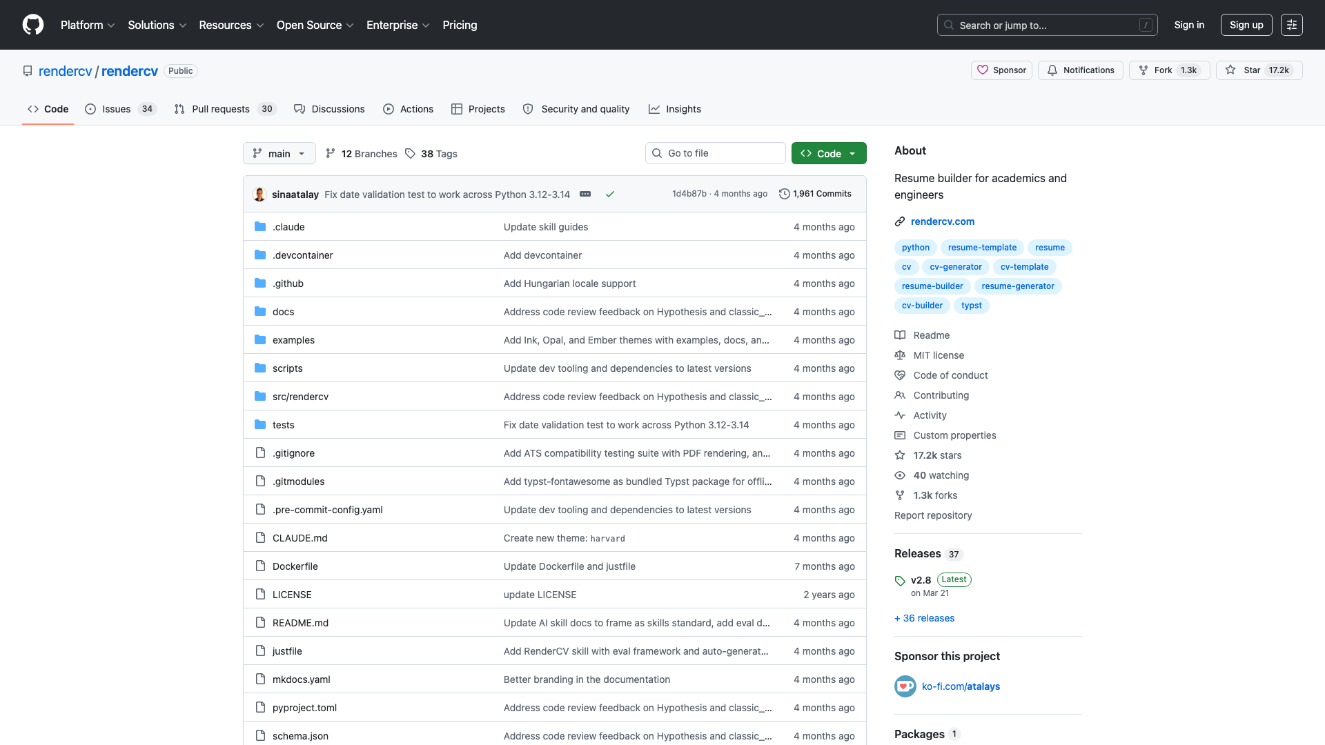Click the Ko-fi sponsor logo

coord(905,686)
